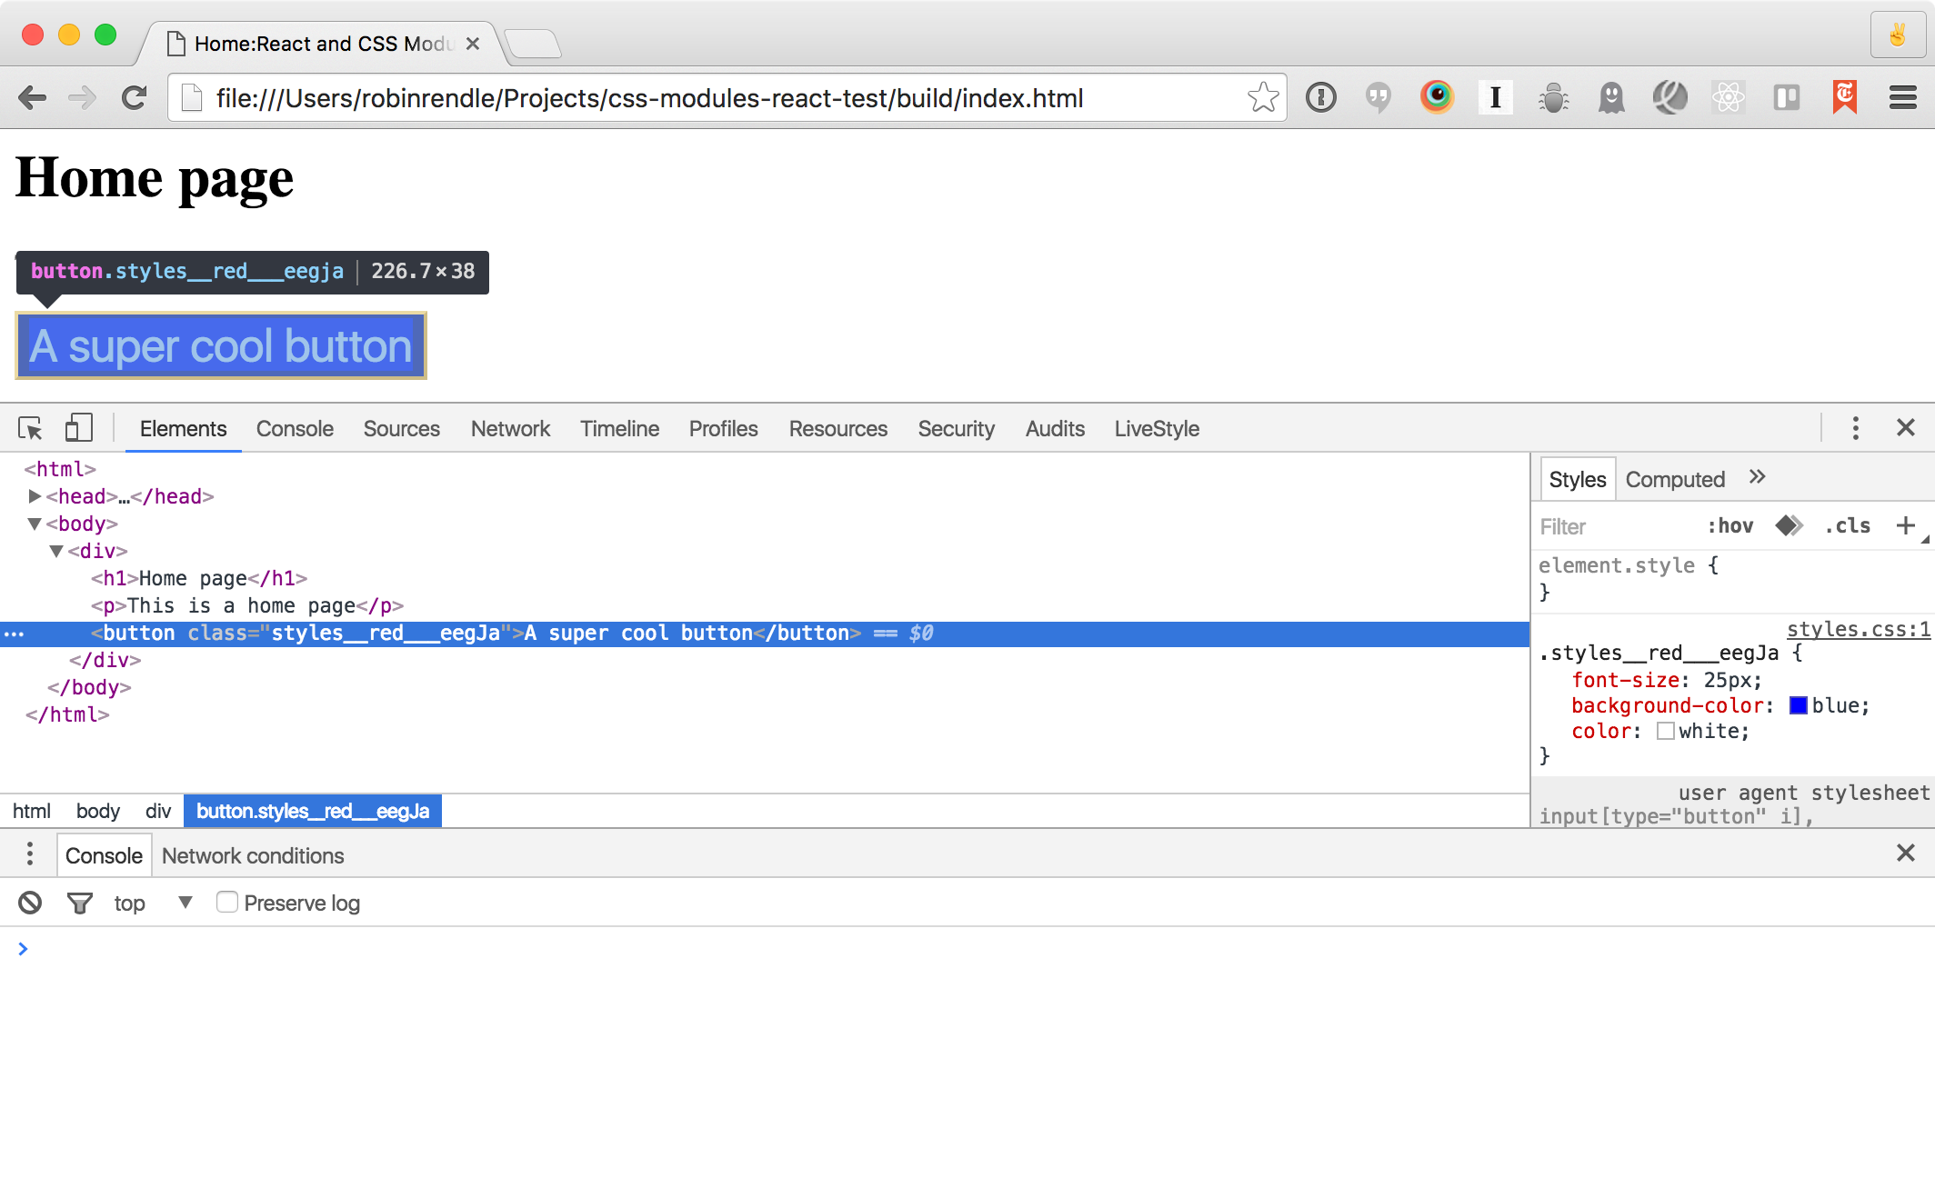Click the add new style rule plus icon

pos(1905,525)
